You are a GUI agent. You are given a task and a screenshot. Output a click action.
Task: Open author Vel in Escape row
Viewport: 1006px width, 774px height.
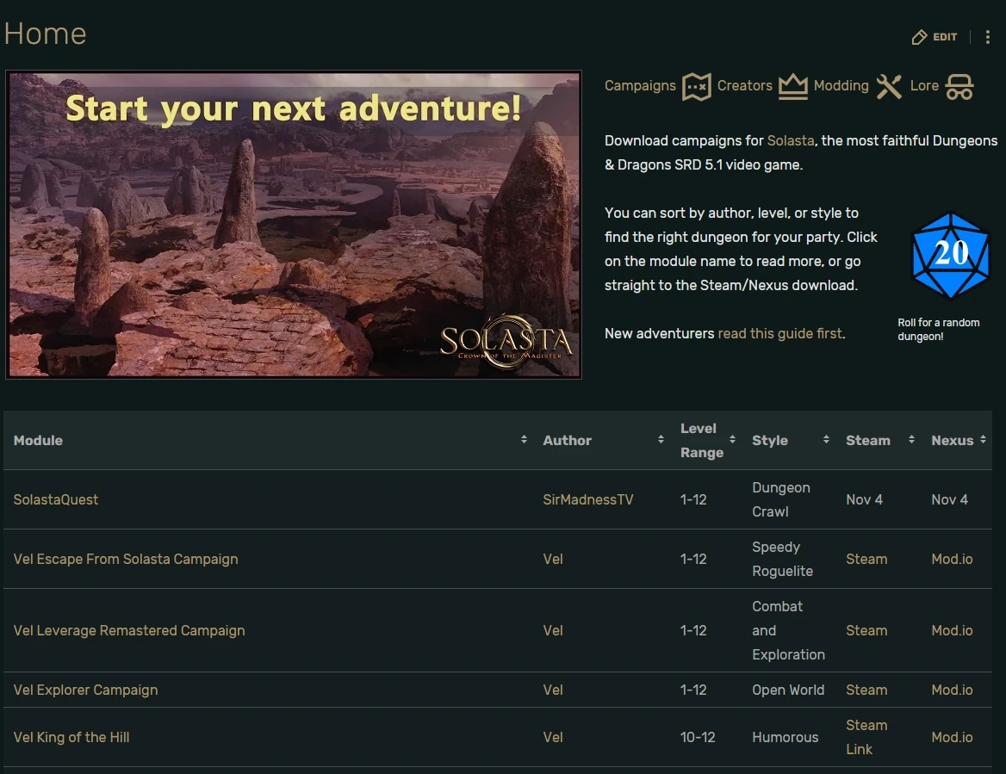(x=552, y=559)
